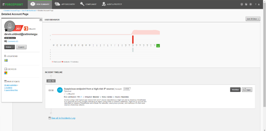
Task: Open help question mark icon
Action: point(255,4)
